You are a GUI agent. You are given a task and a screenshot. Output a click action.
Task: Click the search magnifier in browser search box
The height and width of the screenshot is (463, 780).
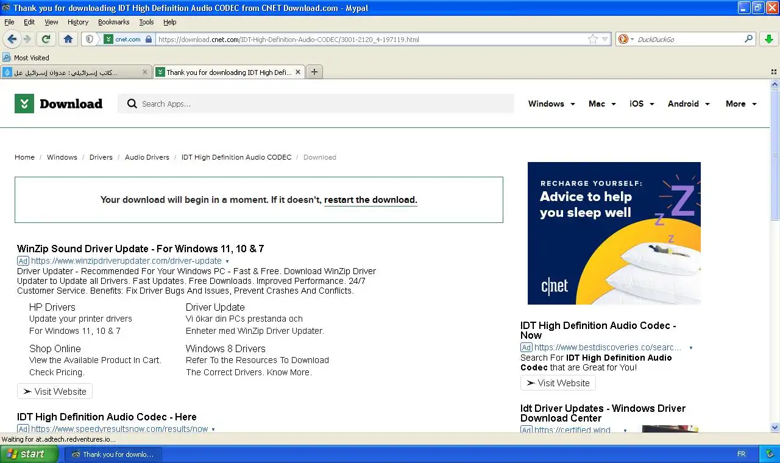pyautogui.click(x=749, y=39)
